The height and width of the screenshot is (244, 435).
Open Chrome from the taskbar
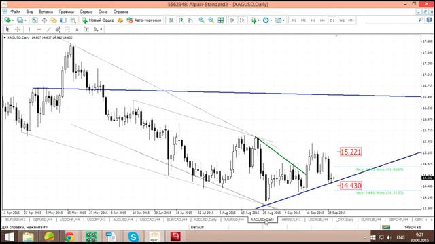click(69, 237)
